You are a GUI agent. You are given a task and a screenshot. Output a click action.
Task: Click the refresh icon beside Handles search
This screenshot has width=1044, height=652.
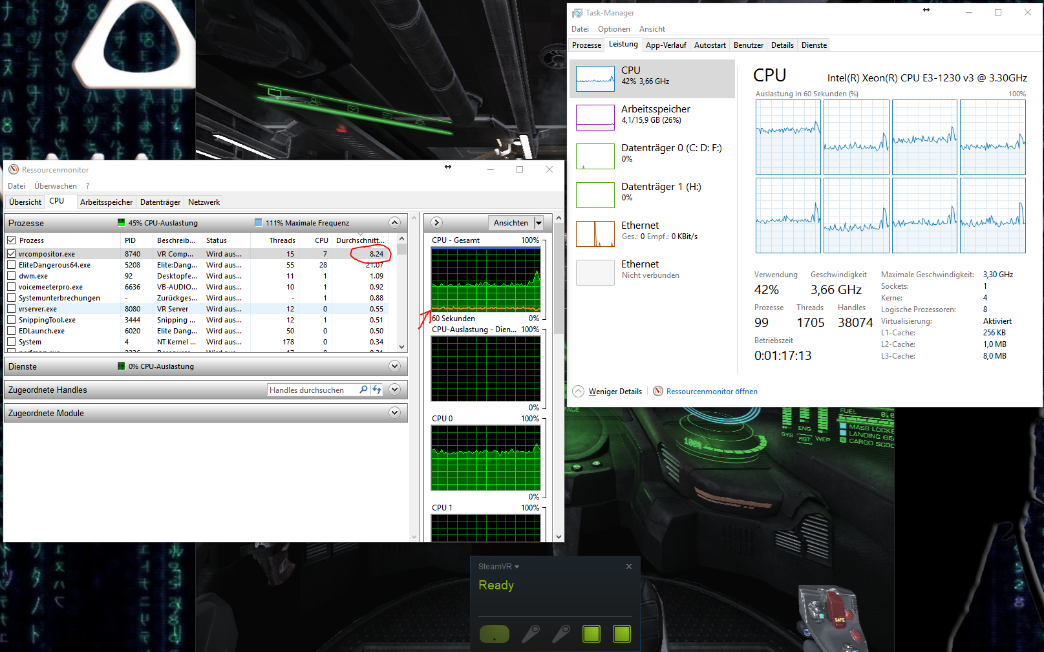[377, 390]
